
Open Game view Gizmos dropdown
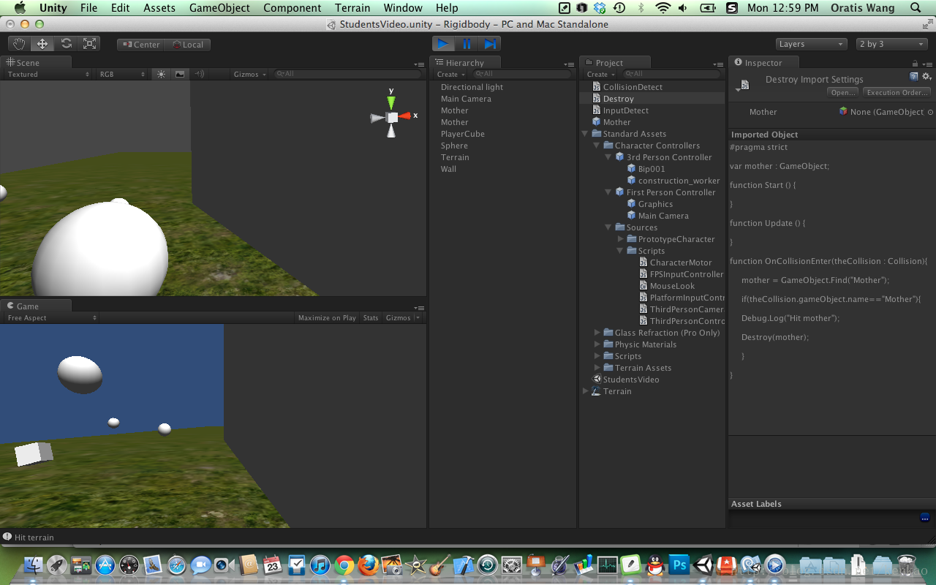402,318
